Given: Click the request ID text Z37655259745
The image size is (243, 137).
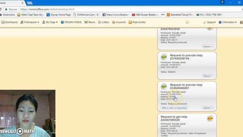Looking at the screenshot, I should pyautogui.click(x=180, y=59).
